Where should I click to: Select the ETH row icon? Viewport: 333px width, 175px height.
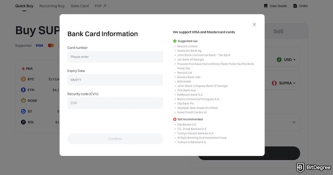pyautogui.click(x=23, y=90)
